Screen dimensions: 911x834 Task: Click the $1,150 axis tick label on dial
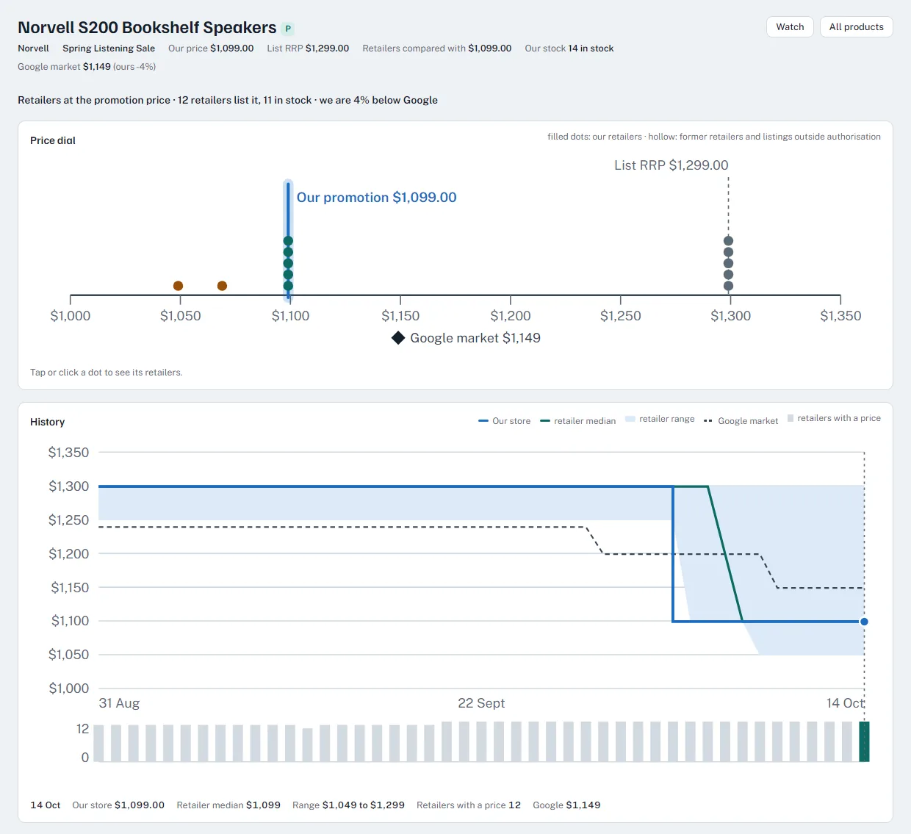pyautogui.click(x=400, y=316)
